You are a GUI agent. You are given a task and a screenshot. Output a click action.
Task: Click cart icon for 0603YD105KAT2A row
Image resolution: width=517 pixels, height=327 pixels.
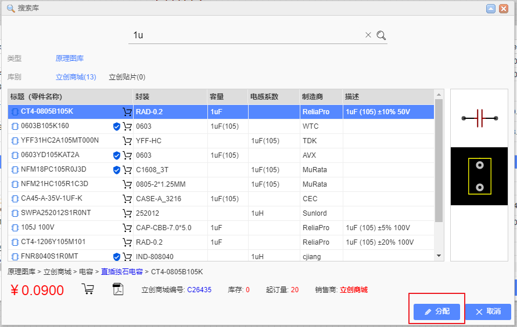pyautogui.click(x=127, y=155)
